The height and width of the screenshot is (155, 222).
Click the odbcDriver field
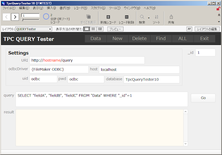59,70
